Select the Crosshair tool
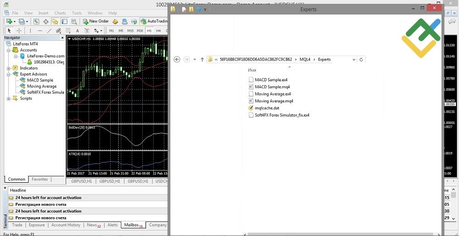459x236 pixels. pos(19,30)
